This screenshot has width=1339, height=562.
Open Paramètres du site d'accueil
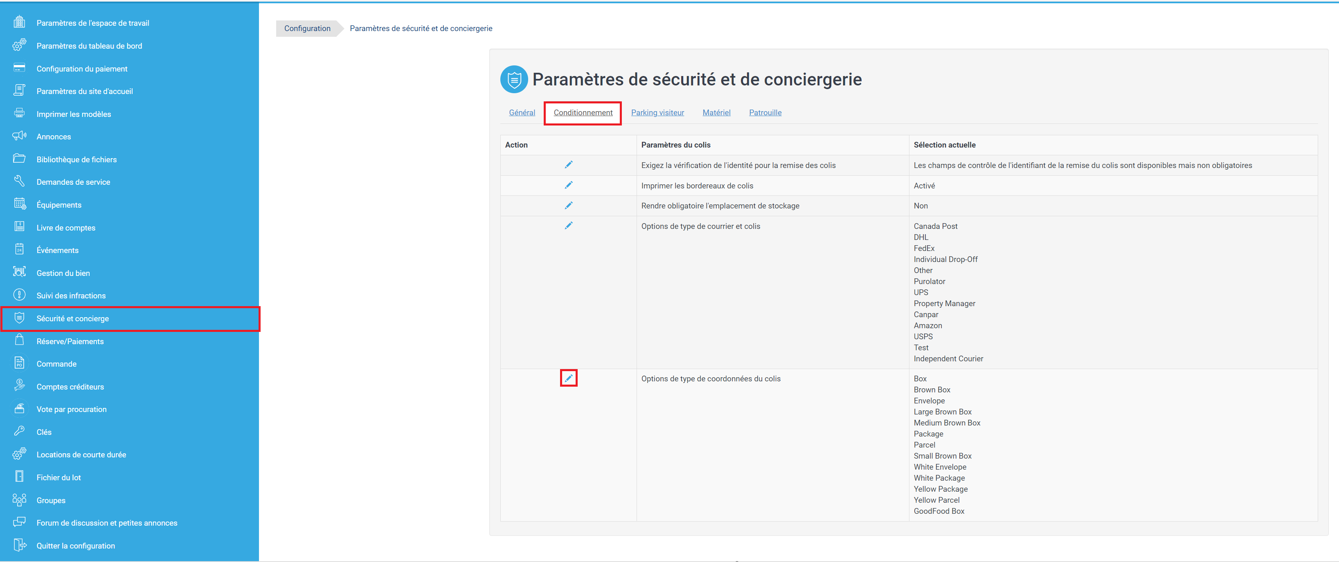[85, 91]
